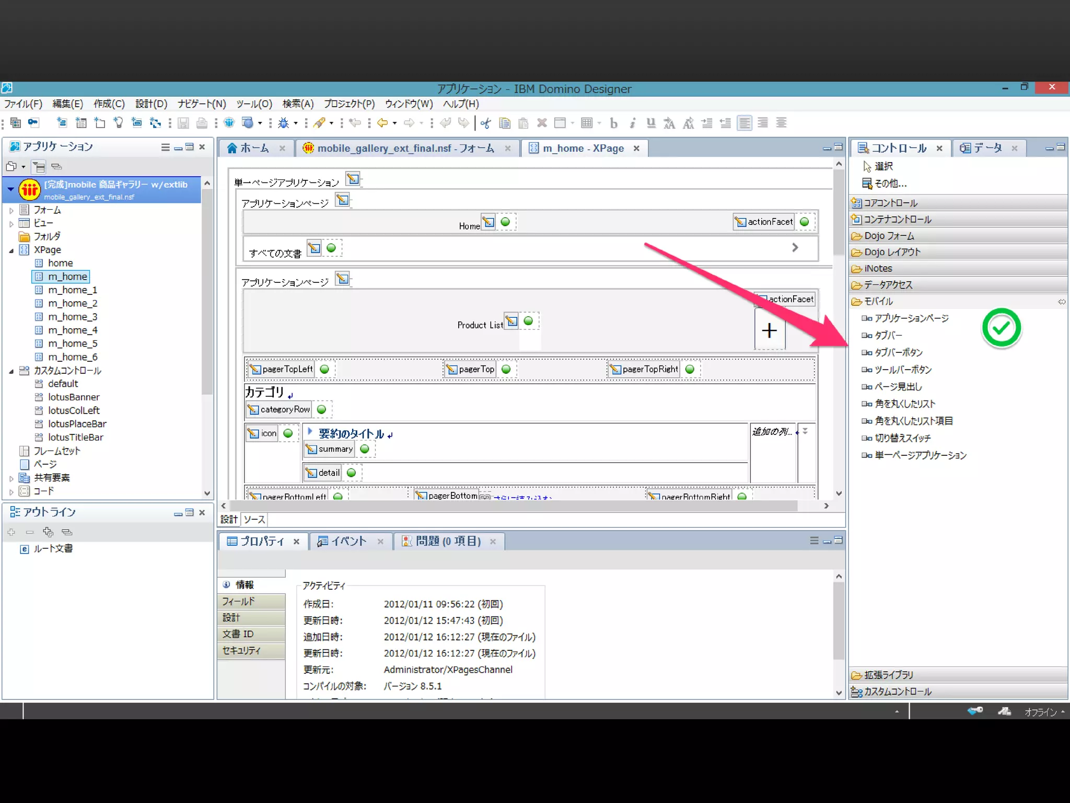The width and height of the screenshot is (1070, 803).
Task: Click the editor's horizontal scrollbar
Action: (512, 506)
